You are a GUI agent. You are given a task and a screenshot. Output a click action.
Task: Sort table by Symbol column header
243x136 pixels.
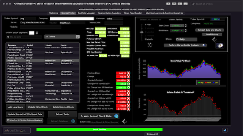(x=35, y=45)
